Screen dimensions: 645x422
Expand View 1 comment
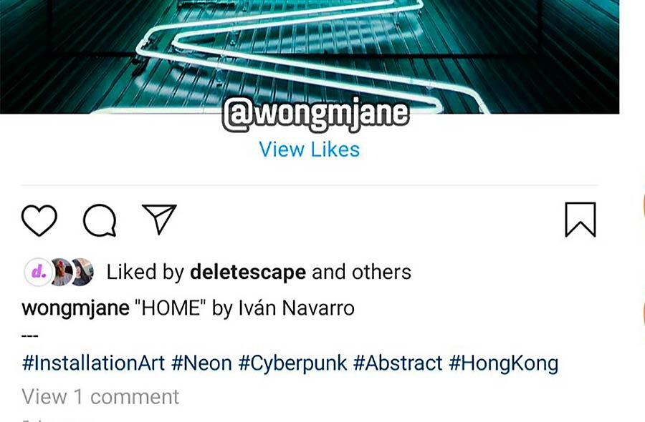[x=100, y=397]
